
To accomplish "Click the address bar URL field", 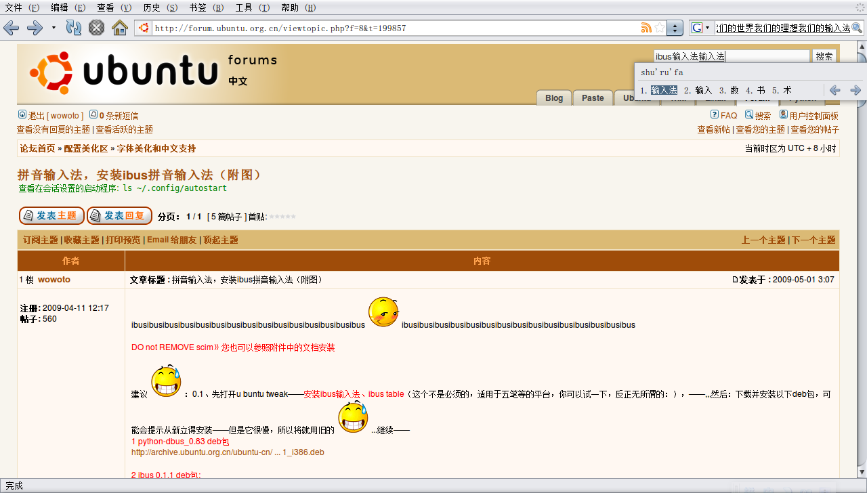I will [396, 28].
